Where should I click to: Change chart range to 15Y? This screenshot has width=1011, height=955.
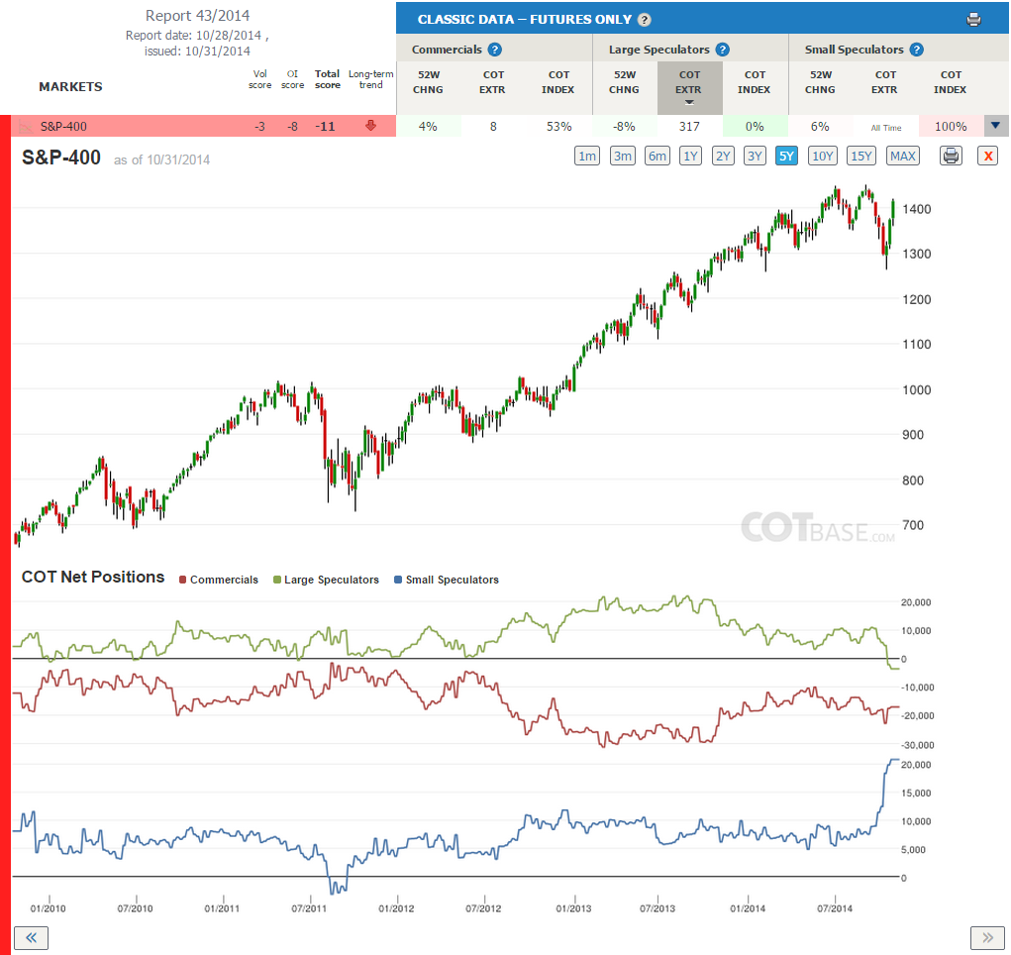(x=861, y=157)
